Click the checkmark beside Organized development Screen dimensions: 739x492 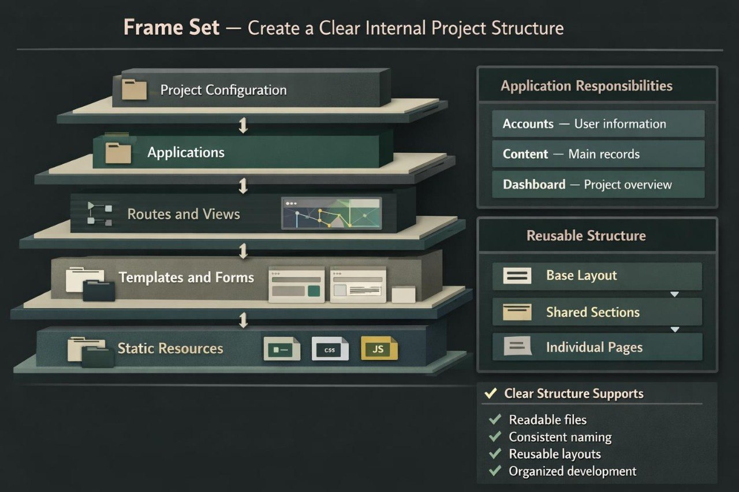click(x=495, y=471)
